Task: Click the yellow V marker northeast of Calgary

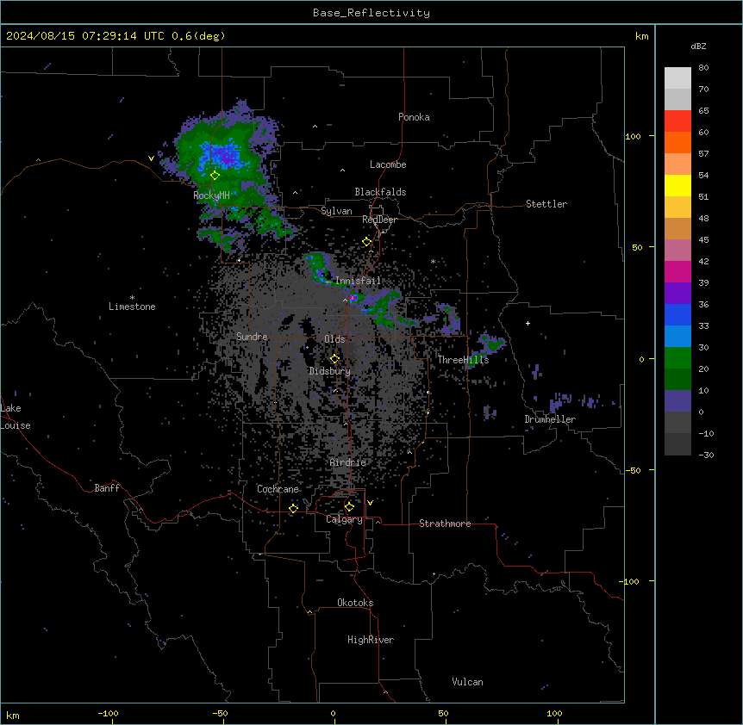Action: tap(370, 503)
